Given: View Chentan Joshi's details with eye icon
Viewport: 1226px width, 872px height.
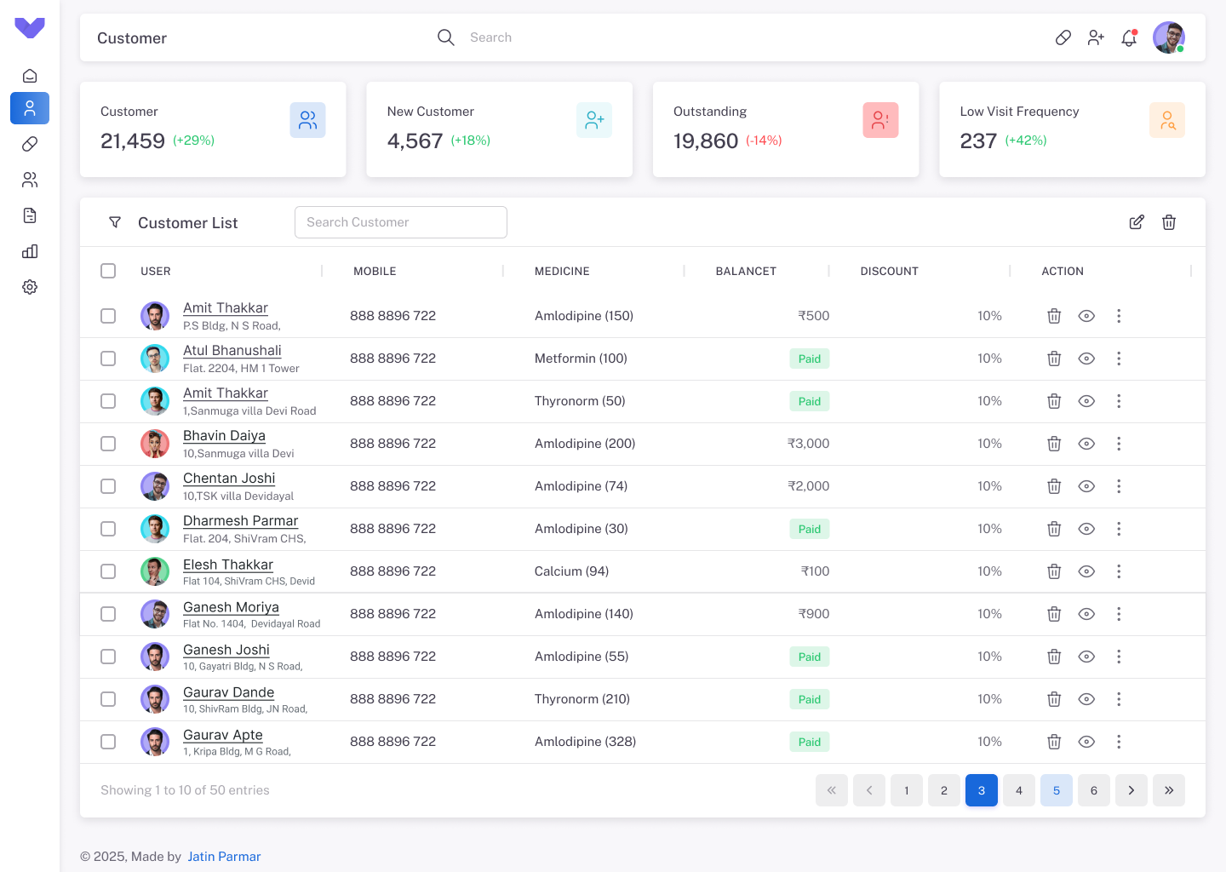Looking at the screenshot, I should [x=1086, y=486].
